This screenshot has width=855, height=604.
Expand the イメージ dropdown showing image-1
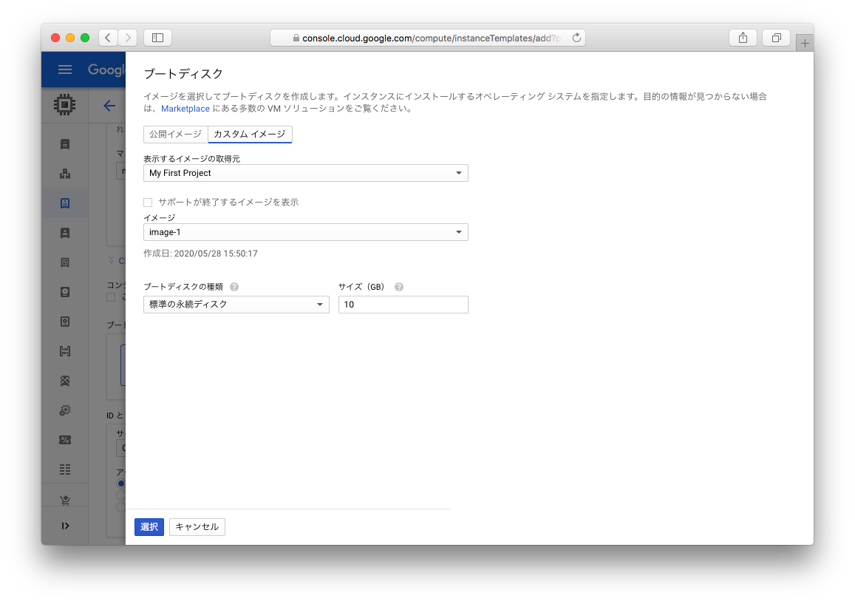[x=305, y=232]
